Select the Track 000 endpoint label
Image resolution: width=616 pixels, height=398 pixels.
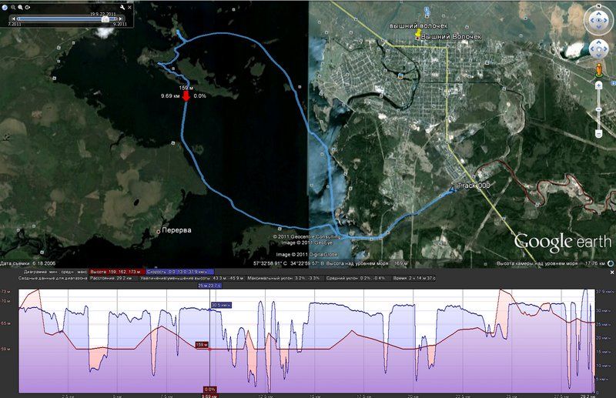pos(473,186)
